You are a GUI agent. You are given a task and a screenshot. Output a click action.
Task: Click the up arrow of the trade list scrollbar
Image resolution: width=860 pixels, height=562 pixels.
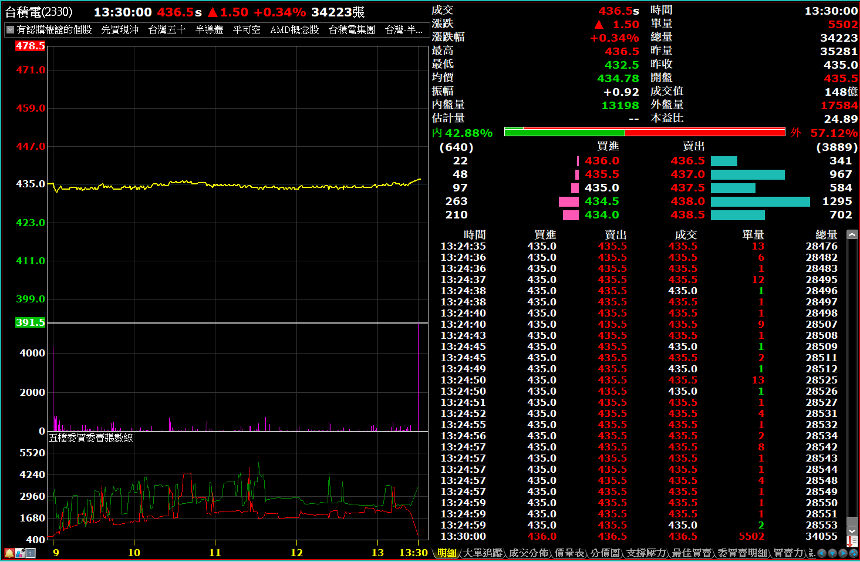coord(852,234)
